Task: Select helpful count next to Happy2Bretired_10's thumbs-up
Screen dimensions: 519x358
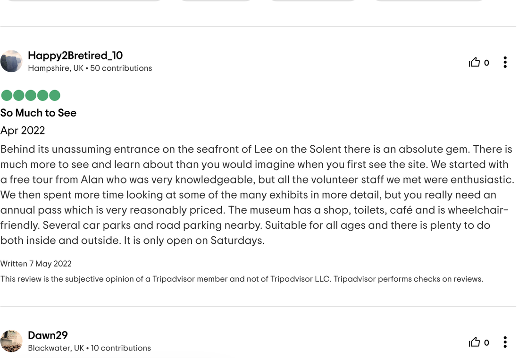Action: point(486,63)
